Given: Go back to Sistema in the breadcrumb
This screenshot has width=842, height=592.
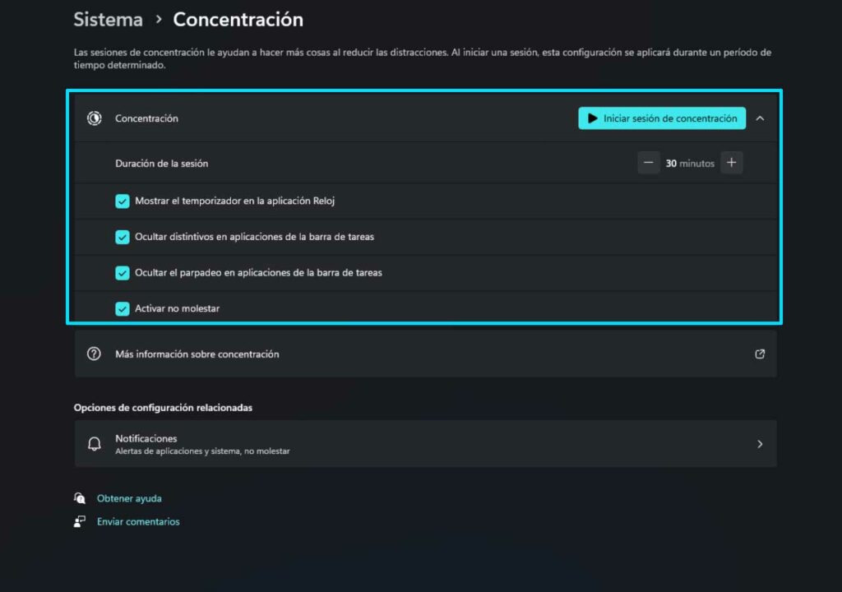Looking at the screenshot, I should click(x=109, y=20).
